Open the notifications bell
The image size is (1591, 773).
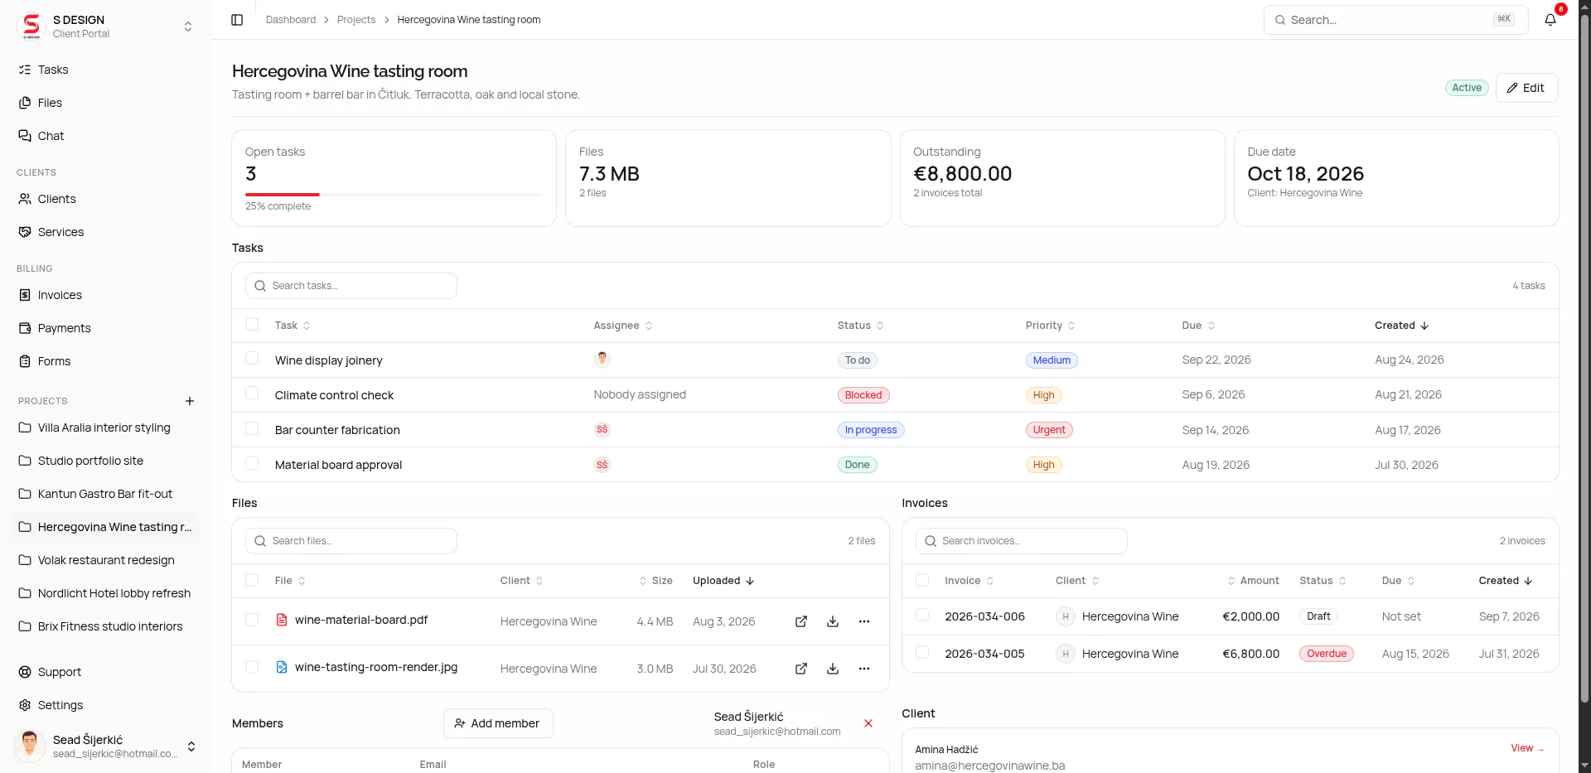coord(1550,20)
